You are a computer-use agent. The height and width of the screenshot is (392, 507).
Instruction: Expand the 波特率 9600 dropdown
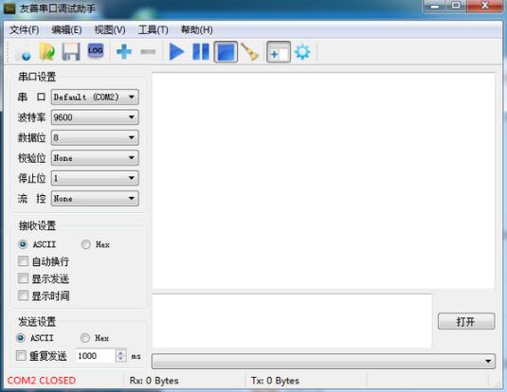[95, 117]
